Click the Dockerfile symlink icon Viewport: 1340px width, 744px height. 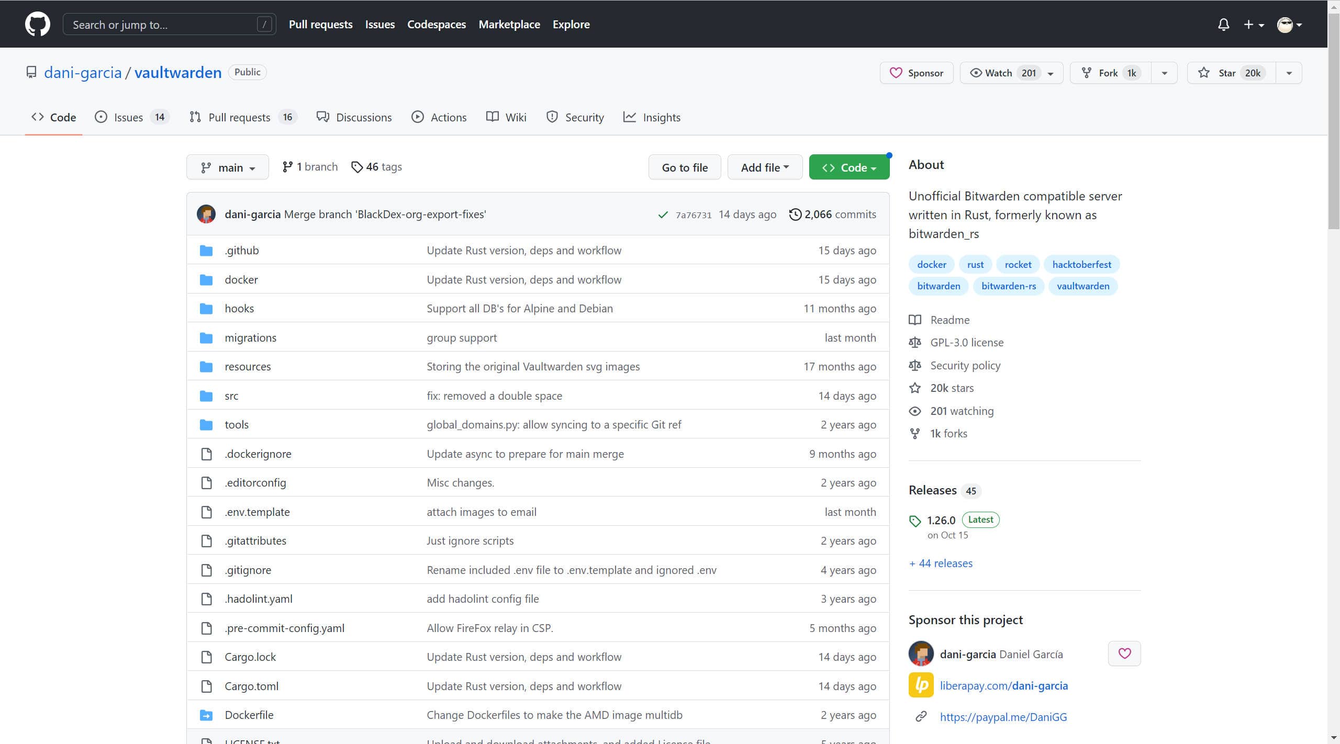[x=206, y=715]
